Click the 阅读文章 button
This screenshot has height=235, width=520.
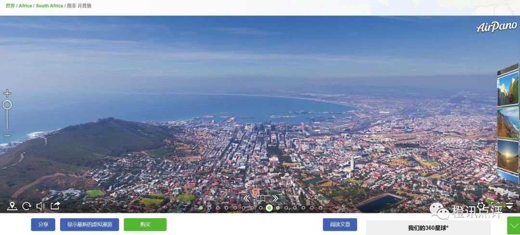coord(340,224)
